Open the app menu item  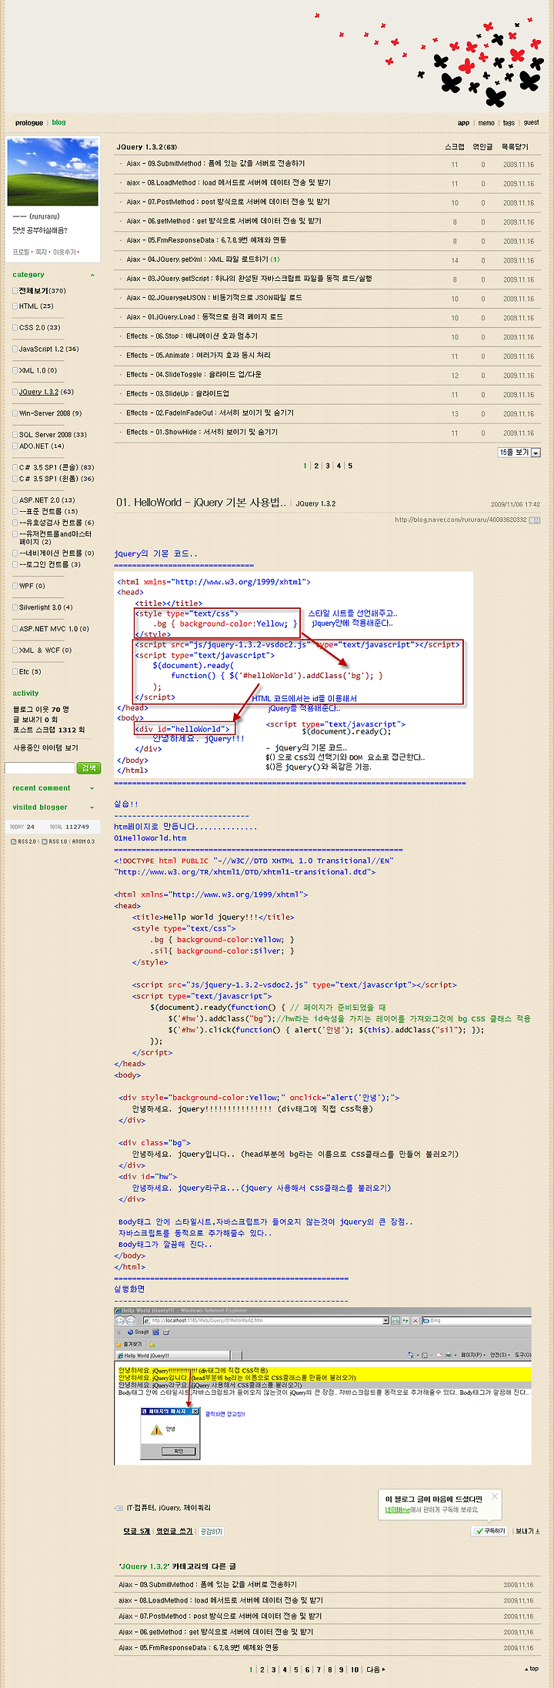point(463,123)
